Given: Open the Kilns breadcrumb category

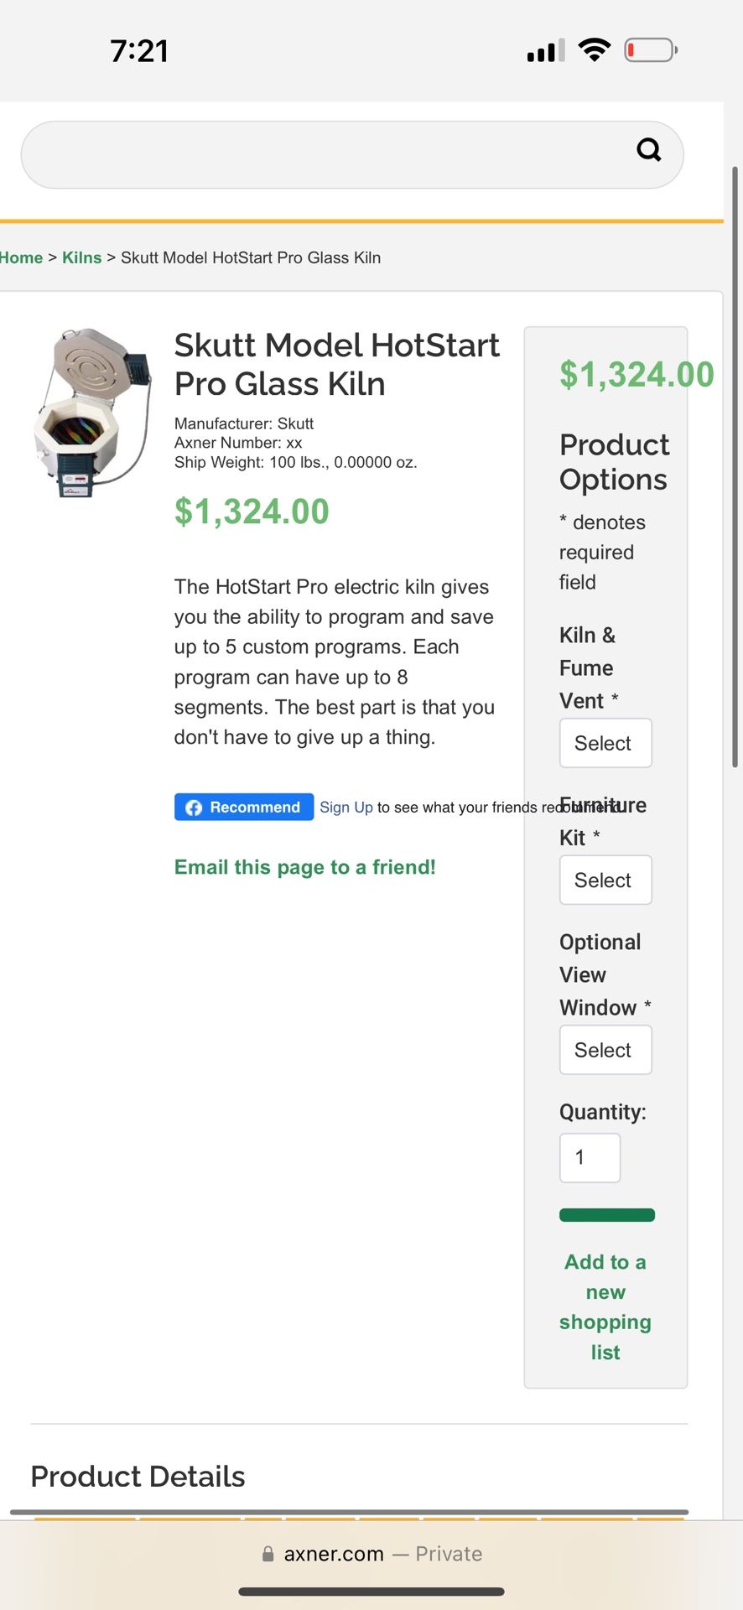Looking at the screenshot, I should coord(81,257).
